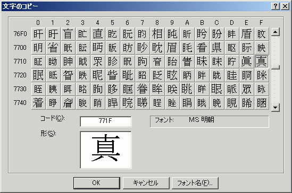Select character 盰 at code 76F0
292x193 pixels.
pyautogui.click(x=38, y=34)
